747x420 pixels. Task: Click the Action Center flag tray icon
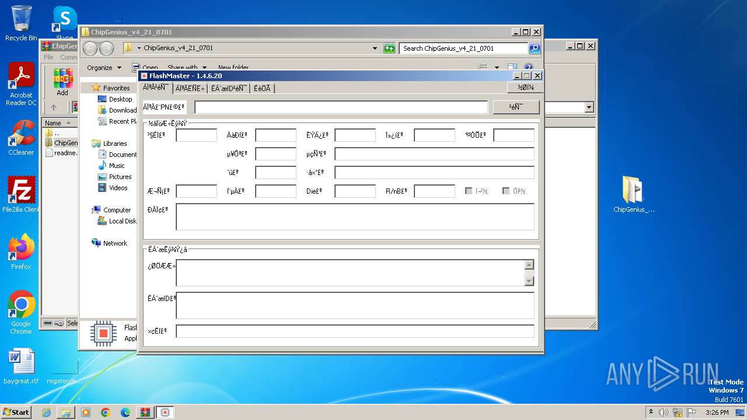(x=692, y=412)
